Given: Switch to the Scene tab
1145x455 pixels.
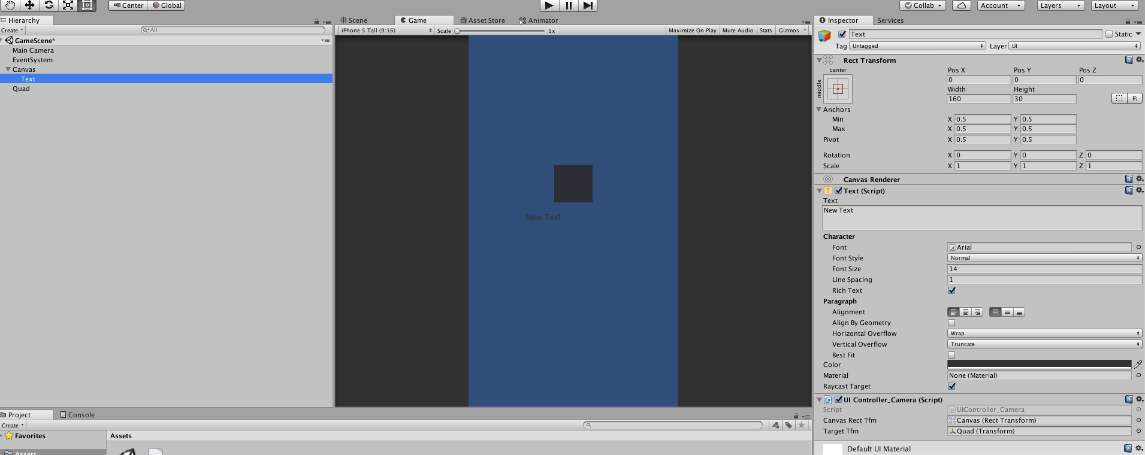Looking at the screenshot, I should [x=354, y=20].
